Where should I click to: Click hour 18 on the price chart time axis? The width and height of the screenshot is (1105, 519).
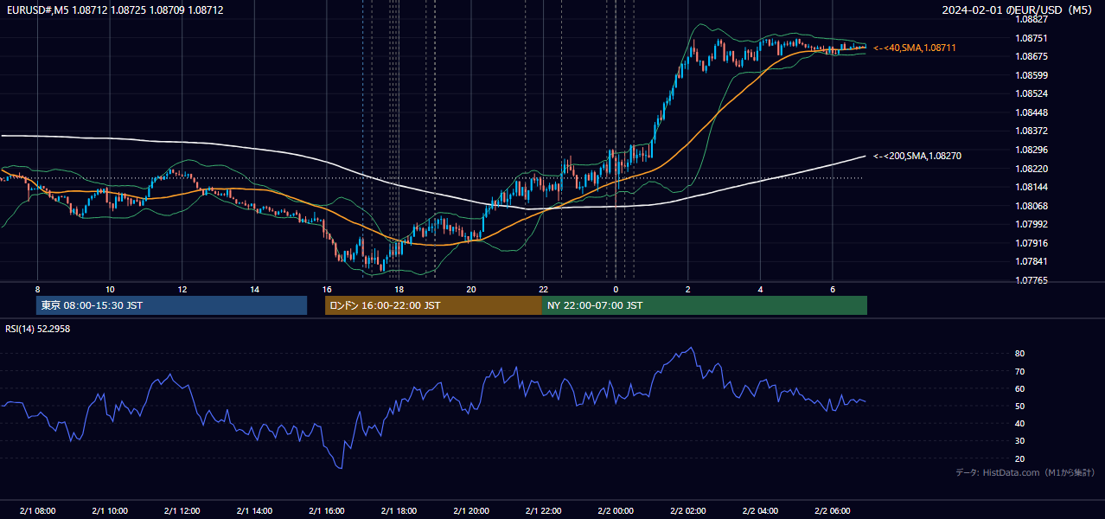[x=399, y=289]
